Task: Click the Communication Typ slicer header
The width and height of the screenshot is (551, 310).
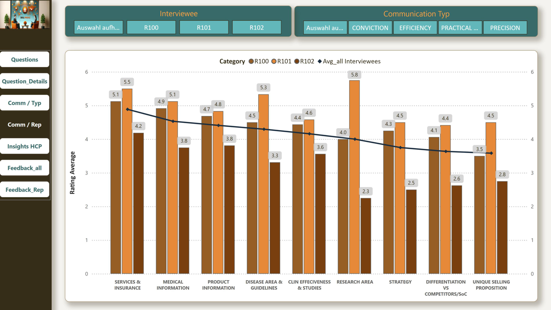Action: point(416,14)
